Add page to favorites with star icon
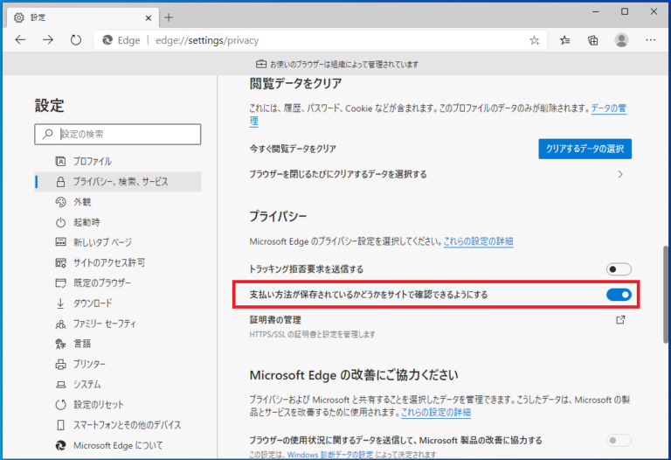Screen dimensions: 671x460 tap(534, 40)
